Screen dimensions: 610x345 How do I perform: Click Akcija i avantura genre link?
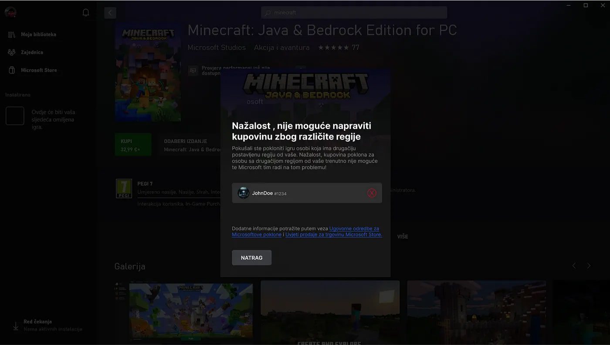point(281,47)
